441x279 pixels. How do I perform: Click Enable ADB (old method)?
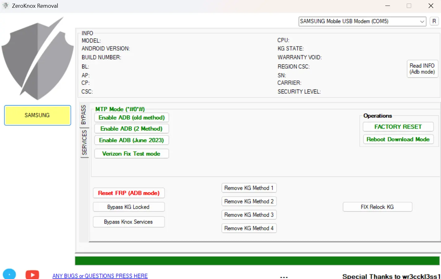pyautogui.click(x=132, y=118)
